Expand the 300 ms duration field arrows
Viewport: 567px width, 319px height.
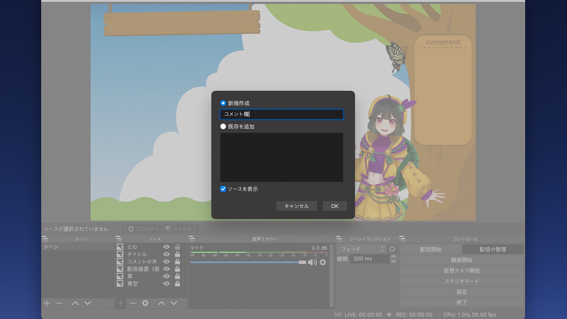pos(393,259)
